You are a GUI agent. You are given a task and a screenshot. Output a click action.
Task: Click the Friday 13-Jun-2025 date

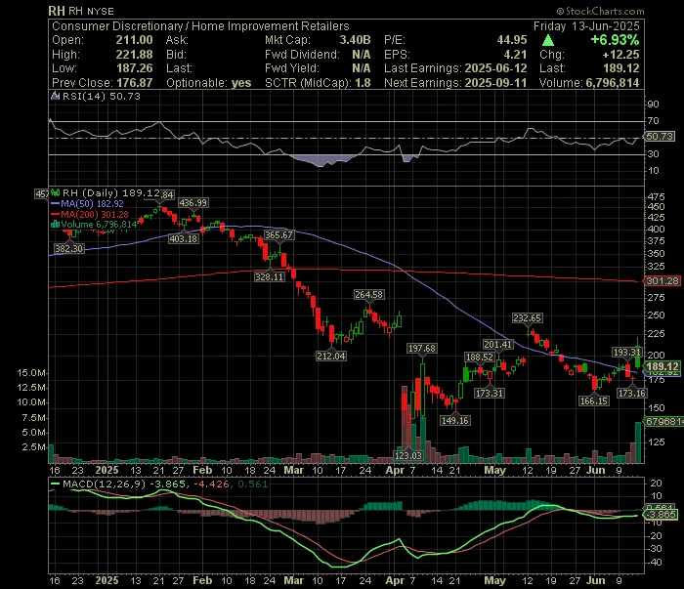coord(586,26)
